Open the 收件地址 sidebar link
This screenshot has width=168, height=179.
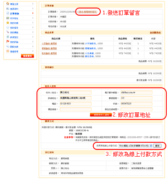(x=14, y=19)
